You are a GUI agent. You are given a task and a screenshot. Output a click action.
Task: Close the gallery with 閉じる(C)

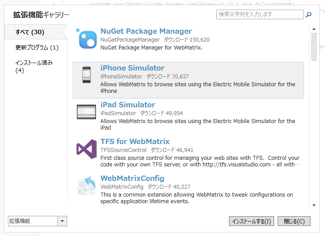point(294,221)
